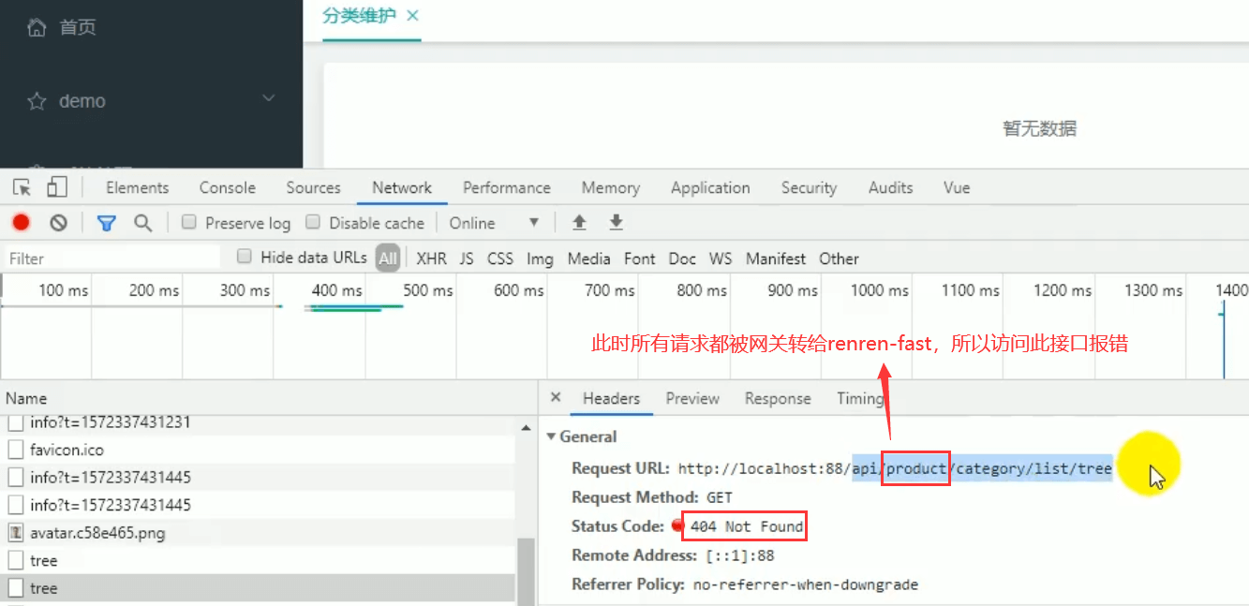
Task: Open the Vue devtools tab
Action: (x=957, y=187)
